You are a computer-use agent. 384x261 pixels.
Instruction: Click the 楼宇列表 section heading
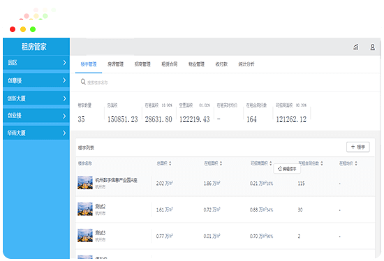pos(86,148)
